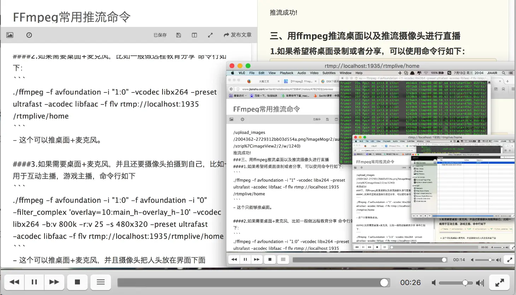516x295 pixels.
Task: Open the Playback menu in recorded menu bar
Action: [287, 73]
